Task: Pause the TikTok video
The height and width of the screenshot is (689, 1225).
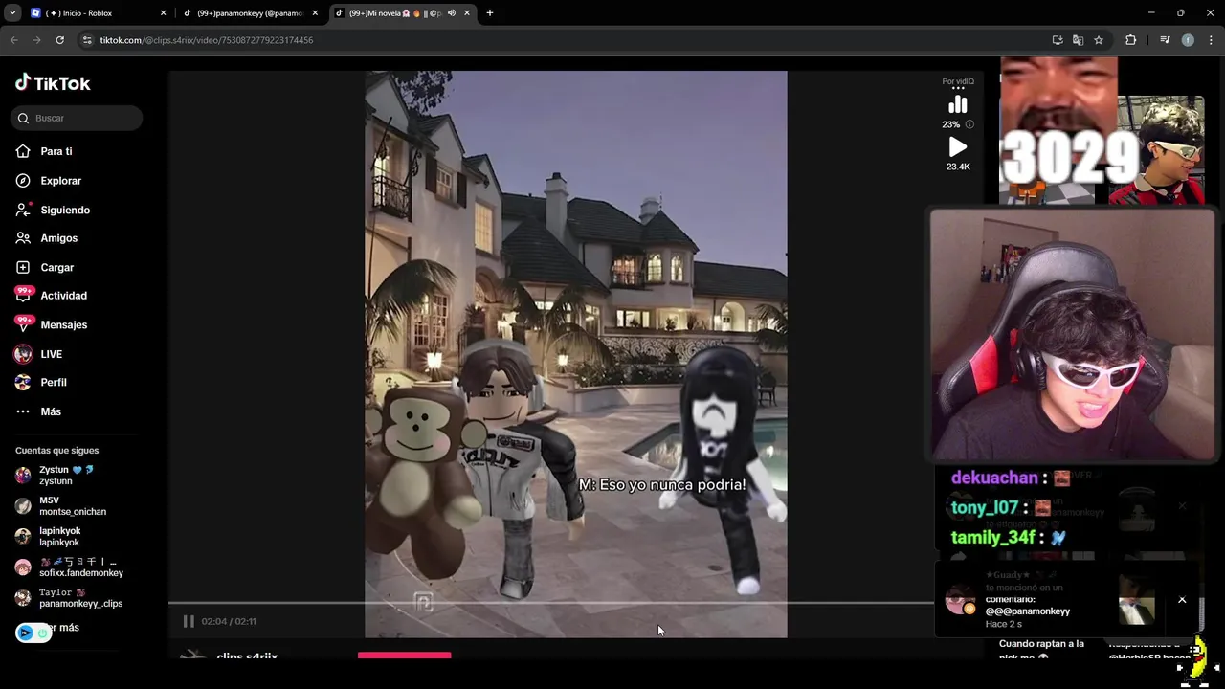Action: [189, 621]
